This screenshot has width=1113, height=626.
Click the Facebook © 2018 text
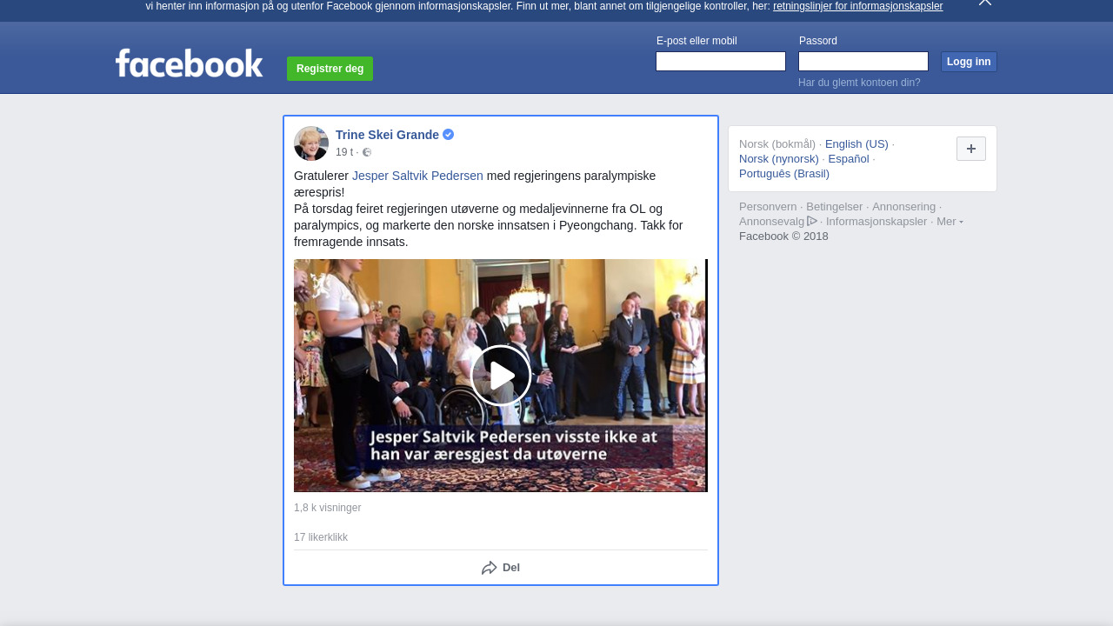click(783, 236)
